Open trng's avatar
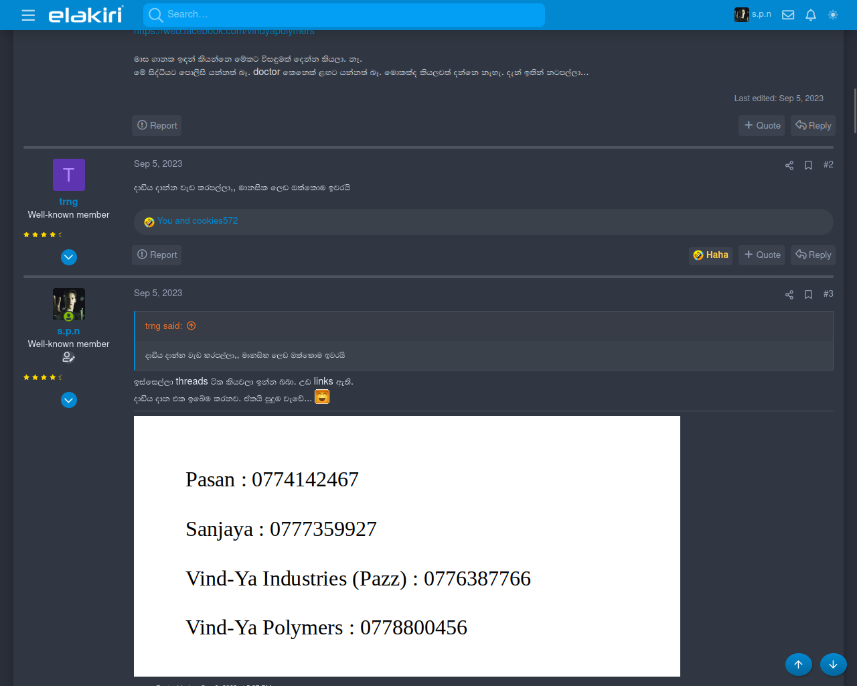 coord(69,175)
